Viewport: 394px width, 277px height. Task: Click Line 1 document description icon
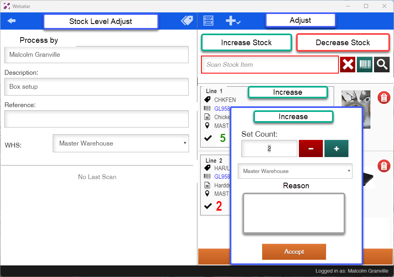[207, 117]
